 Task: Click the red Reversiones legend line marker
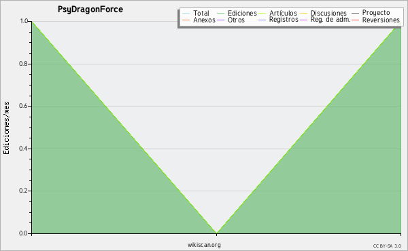click(356, 20)
